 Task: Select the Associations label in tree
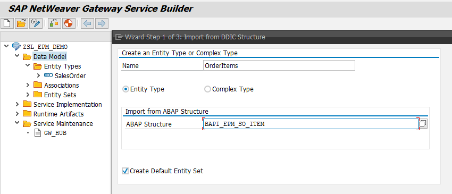pyautogui.click(x=61, y=86)
